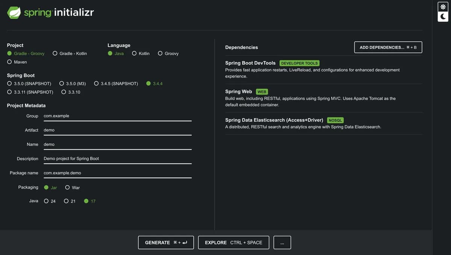The width and height of the screenshot is (451, 255).
Task: Open EXPLORE project preview
Action: coord(233,243)
